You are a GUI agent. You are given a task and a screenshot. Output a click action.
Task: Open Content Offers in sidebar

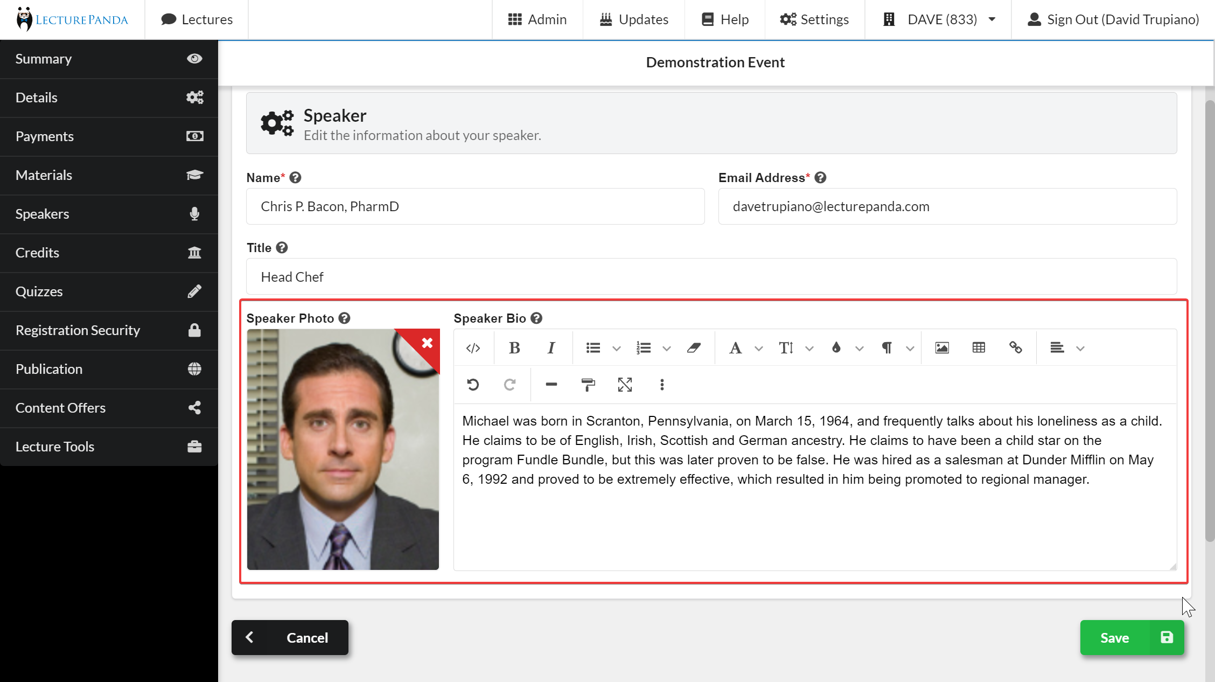coord(109,408)
